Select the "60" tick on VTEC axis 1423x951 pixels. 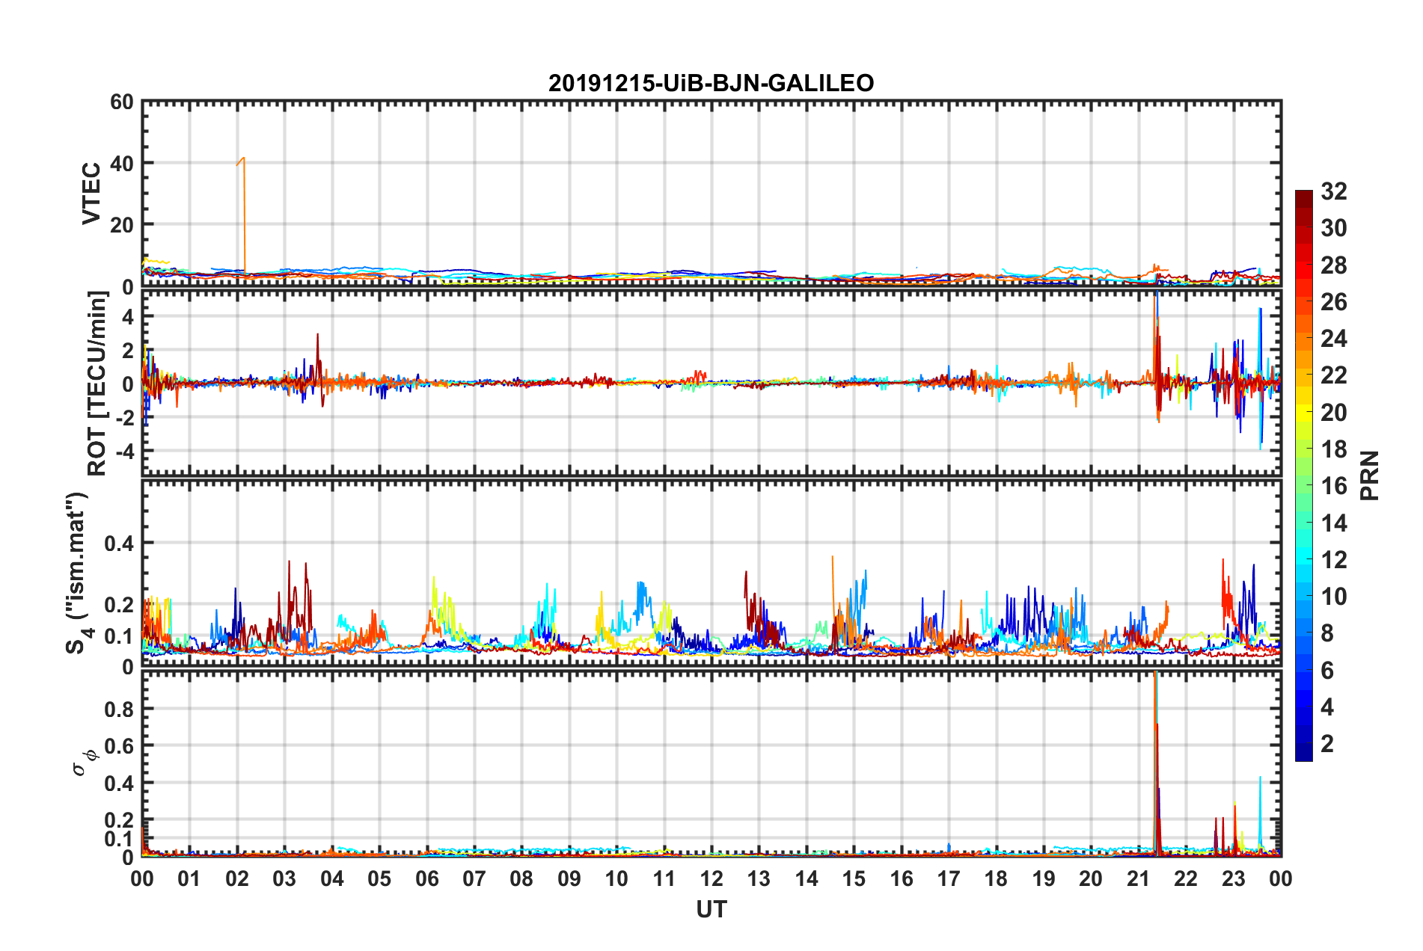coord(122,102)
